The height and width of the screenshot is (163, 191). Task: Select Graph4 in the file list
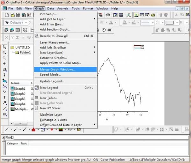point(18,104)
